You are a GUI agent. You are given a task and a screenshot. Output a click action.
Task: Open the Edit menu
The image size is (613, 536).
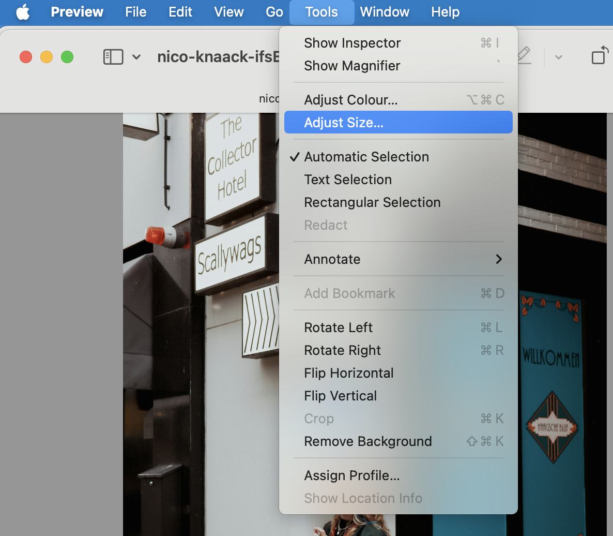[x=180, y=12]
